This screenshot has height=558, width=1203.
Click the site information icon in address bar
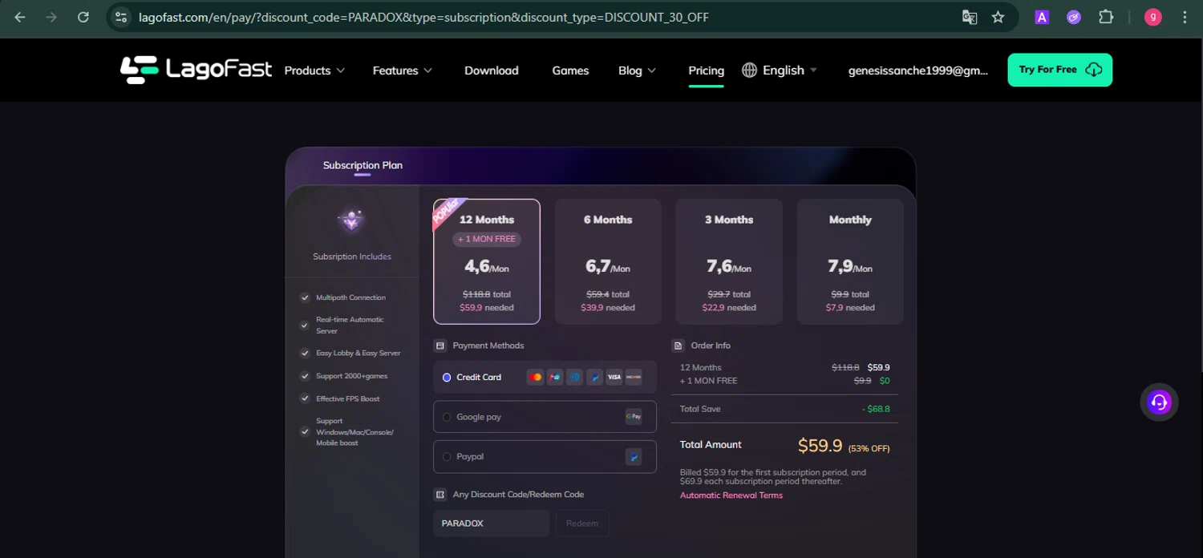pos(121,17)
